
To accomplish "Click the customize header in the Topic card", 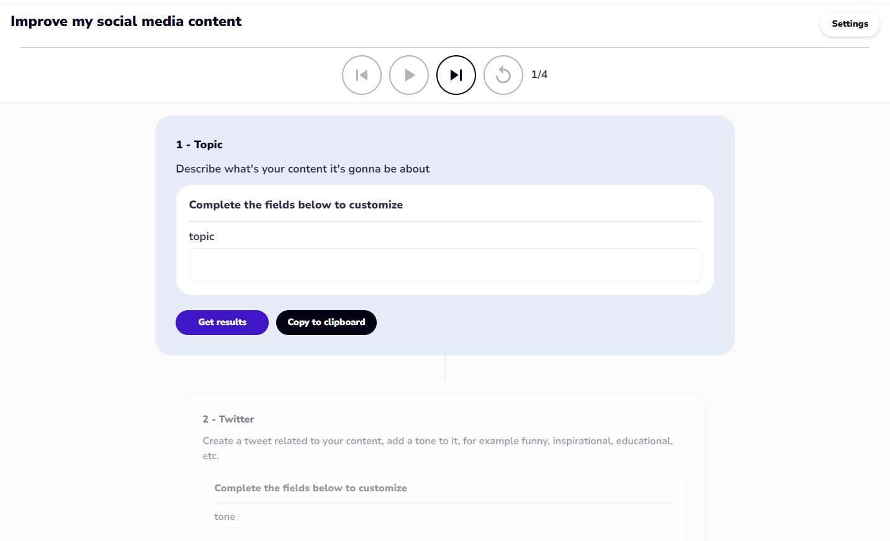I will [296, 205].
